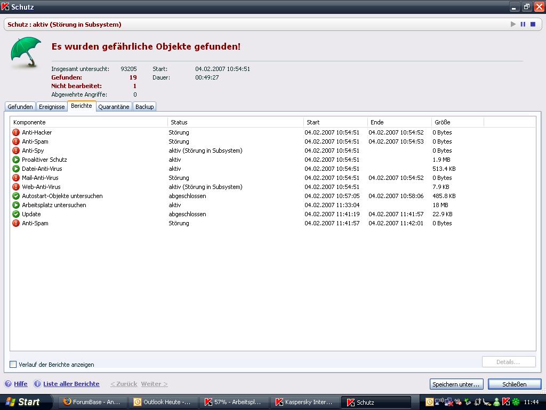Click the grayed Details... button
Viewport: 546px width, 410px height.
pos(509,362)
